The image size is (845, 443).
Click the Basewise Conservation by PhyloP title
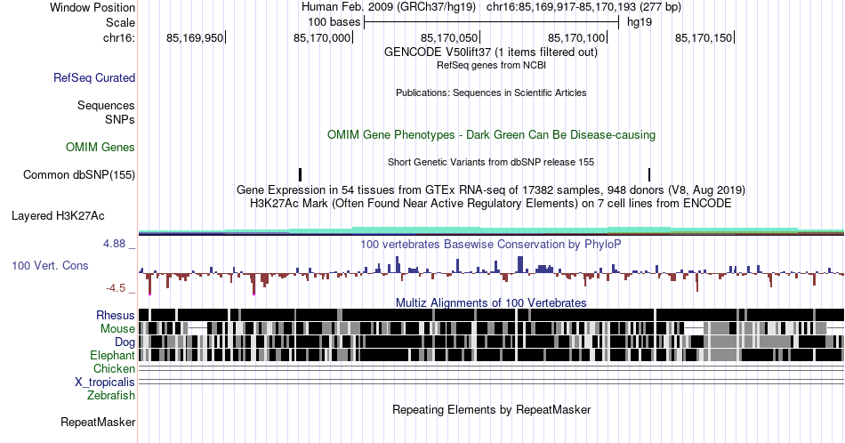point(491,244)
